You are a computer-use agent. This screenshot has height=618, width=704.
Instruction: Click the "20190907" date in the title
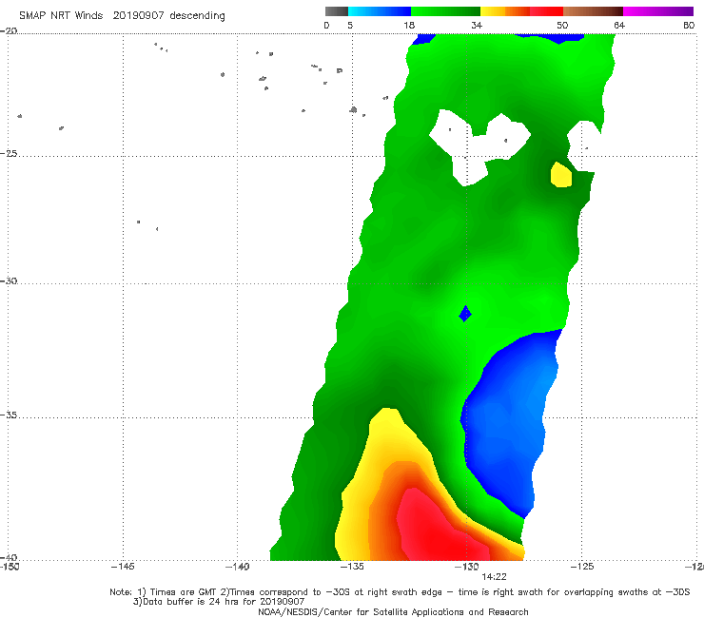pos(138,15)
